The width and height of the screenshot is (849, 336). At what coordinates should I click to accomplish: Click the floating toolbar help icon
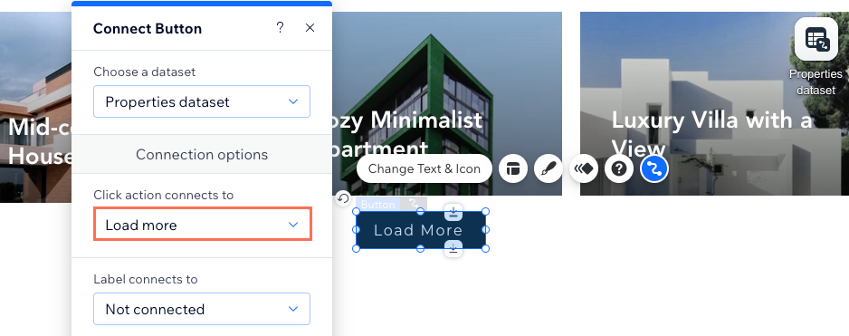click(619, 168)
